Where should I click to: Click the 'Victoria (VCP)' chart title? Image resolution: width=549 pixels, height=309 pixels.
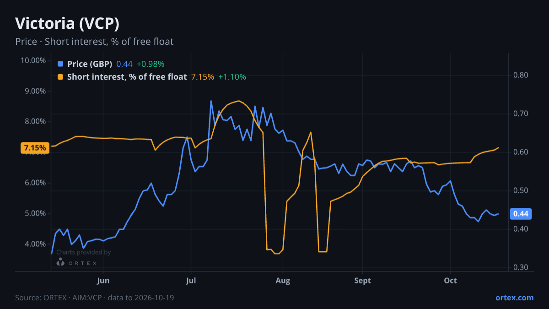pyautogui.click(x=67, y=23)
